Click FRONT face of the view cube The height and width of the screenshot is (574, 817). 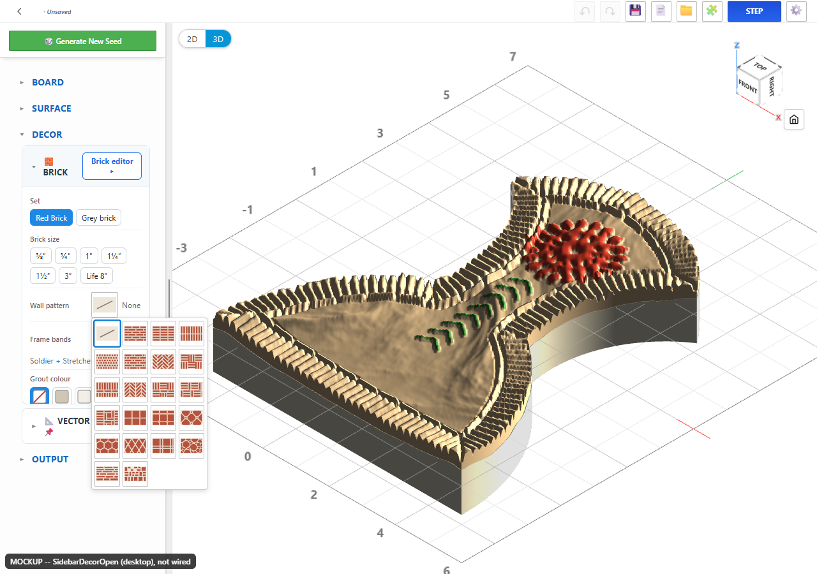(747, 86)
